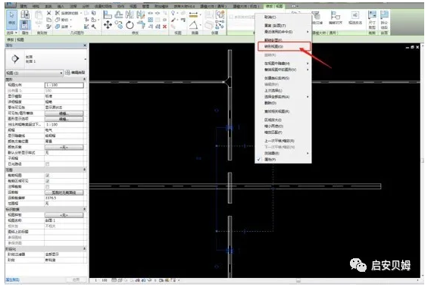The image size is (431, 287).
Task: Close the Properties palette with X
Action: [85, 45]
